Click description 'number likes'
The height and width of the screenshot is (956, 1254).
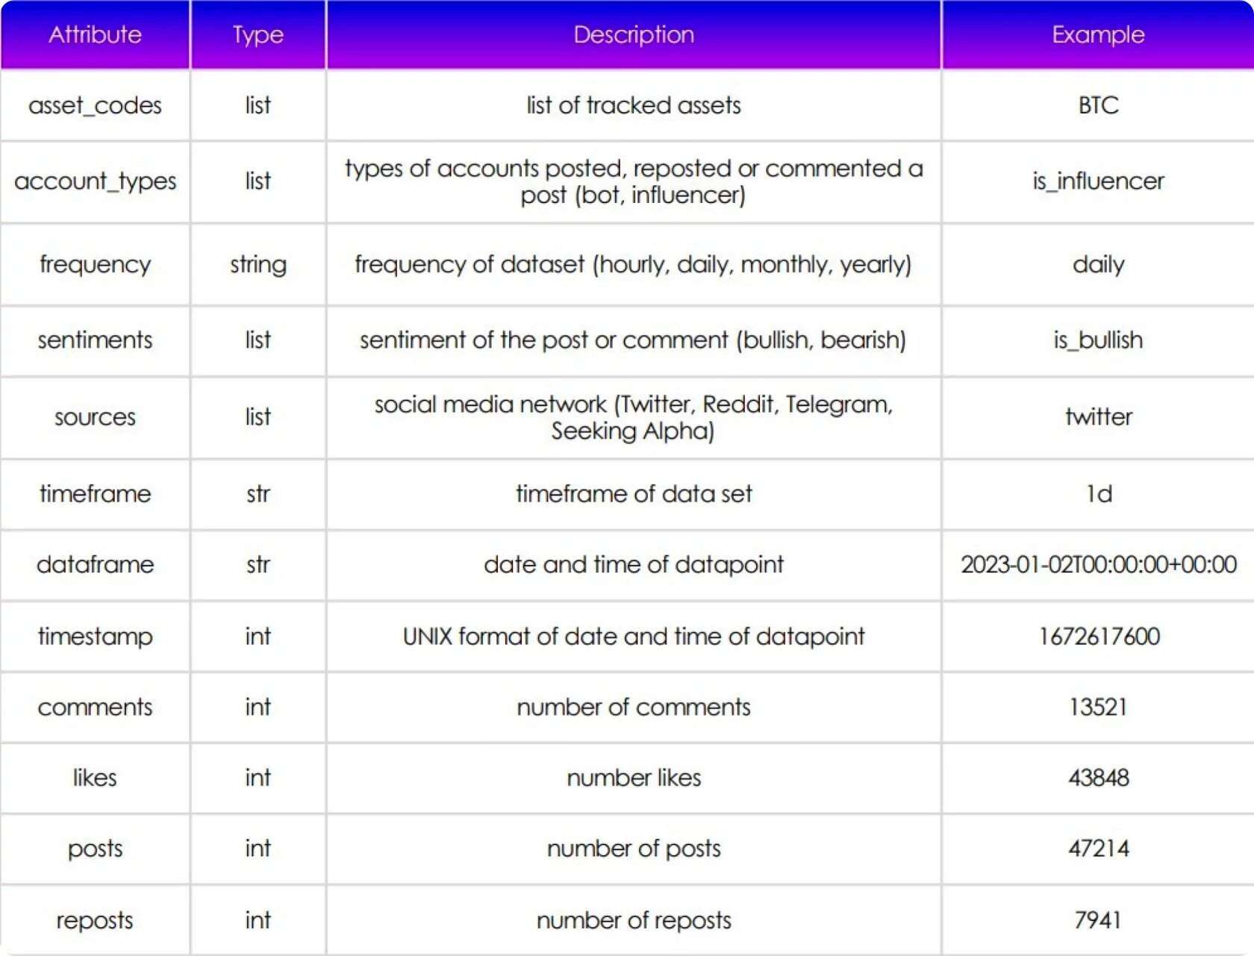pyautogui.click(x=634, y=778)
